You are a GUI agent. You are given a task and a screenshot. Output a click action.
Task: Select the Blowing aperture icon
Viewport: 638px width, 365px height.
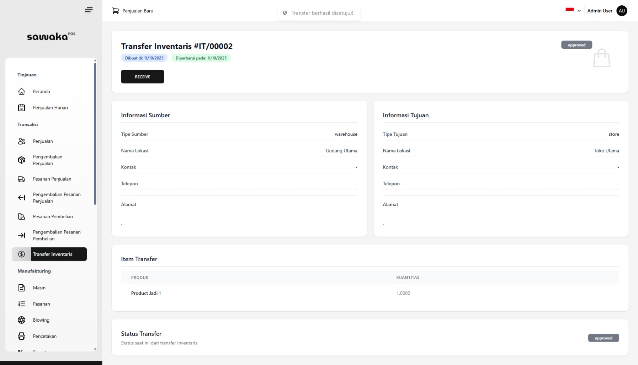click(x=22, y=320)
